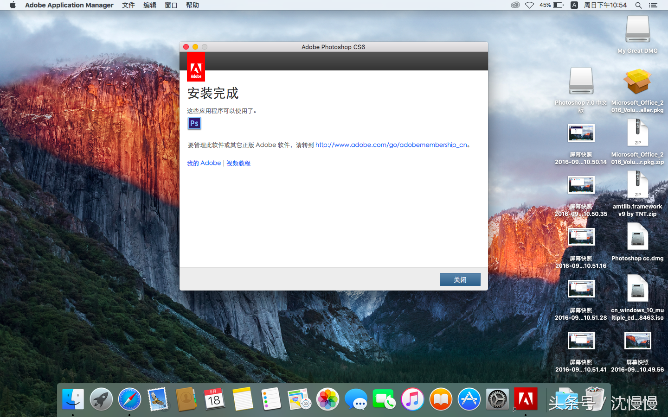Open FaceTime from the Dock
668x417 pixels.
click(x=384, y=399)
